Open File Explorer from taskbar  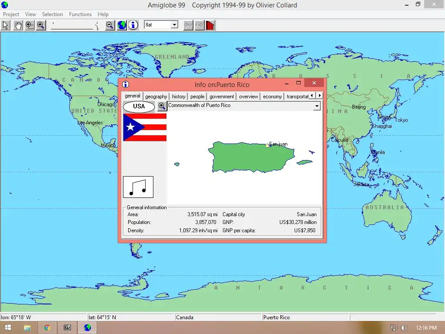pos(27,327)
